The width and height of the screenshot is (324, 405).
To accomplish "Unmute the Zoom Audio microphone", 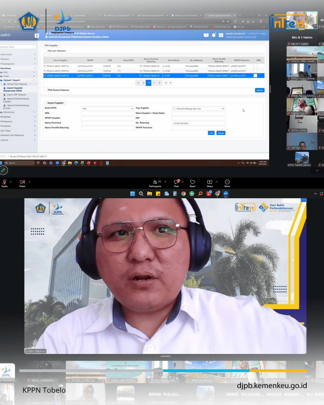I will 4,182.
